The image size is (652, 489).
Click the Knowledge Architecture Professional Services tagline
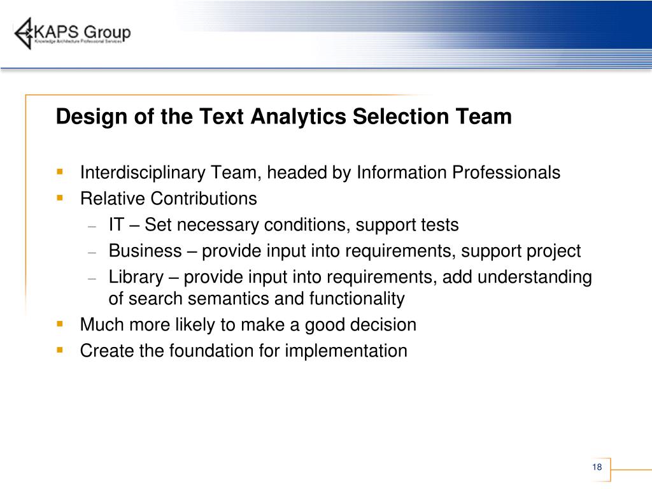pyautogui.click(x=78, y=41)
